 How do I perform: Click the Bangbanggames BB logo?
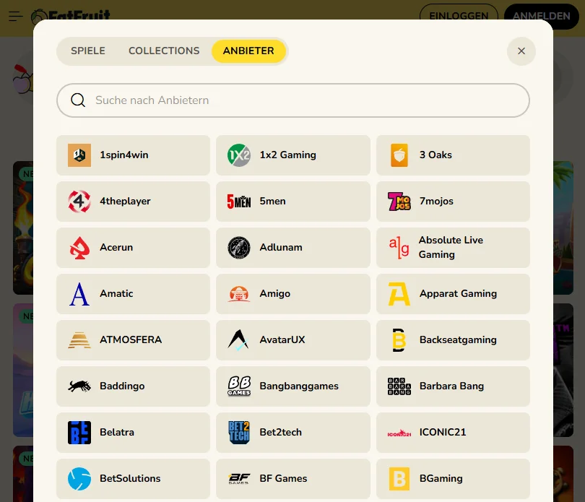pos(239,386)
